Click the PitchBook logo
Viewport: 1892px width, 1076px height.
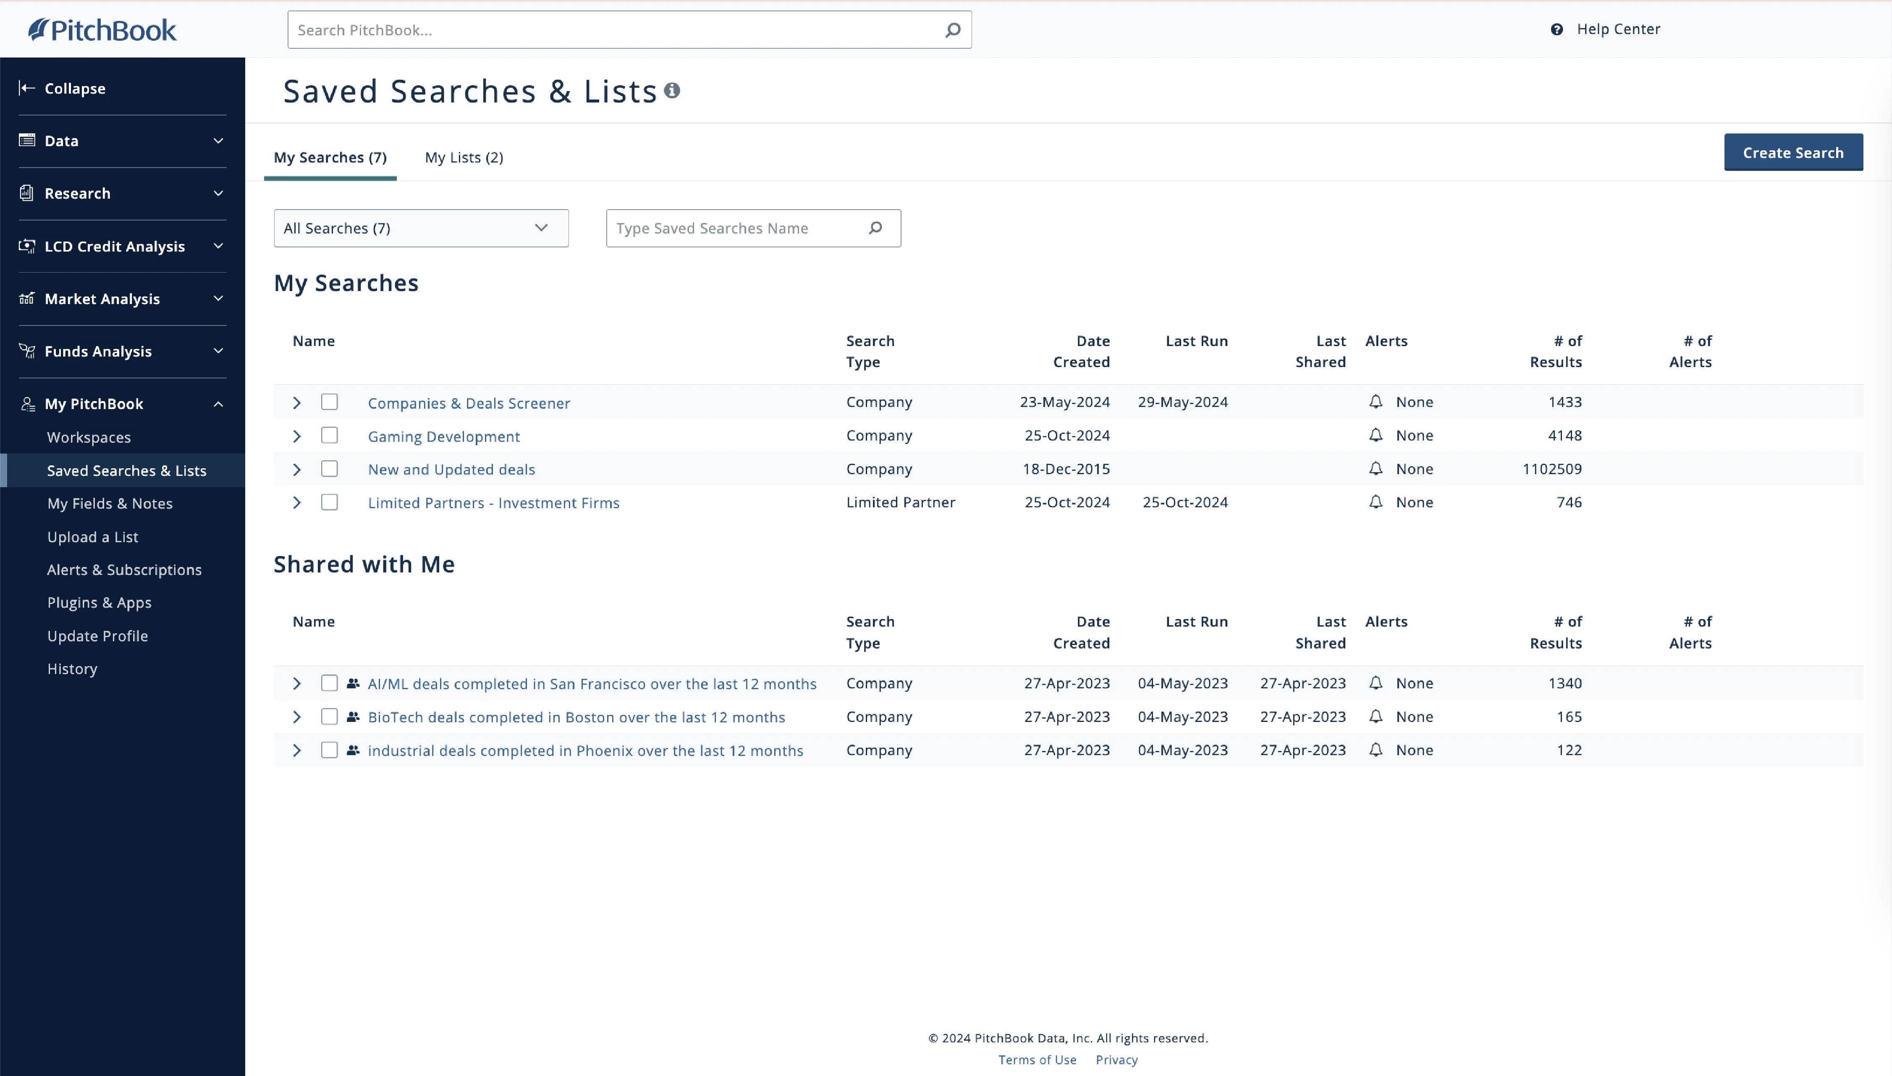[102, 29]
